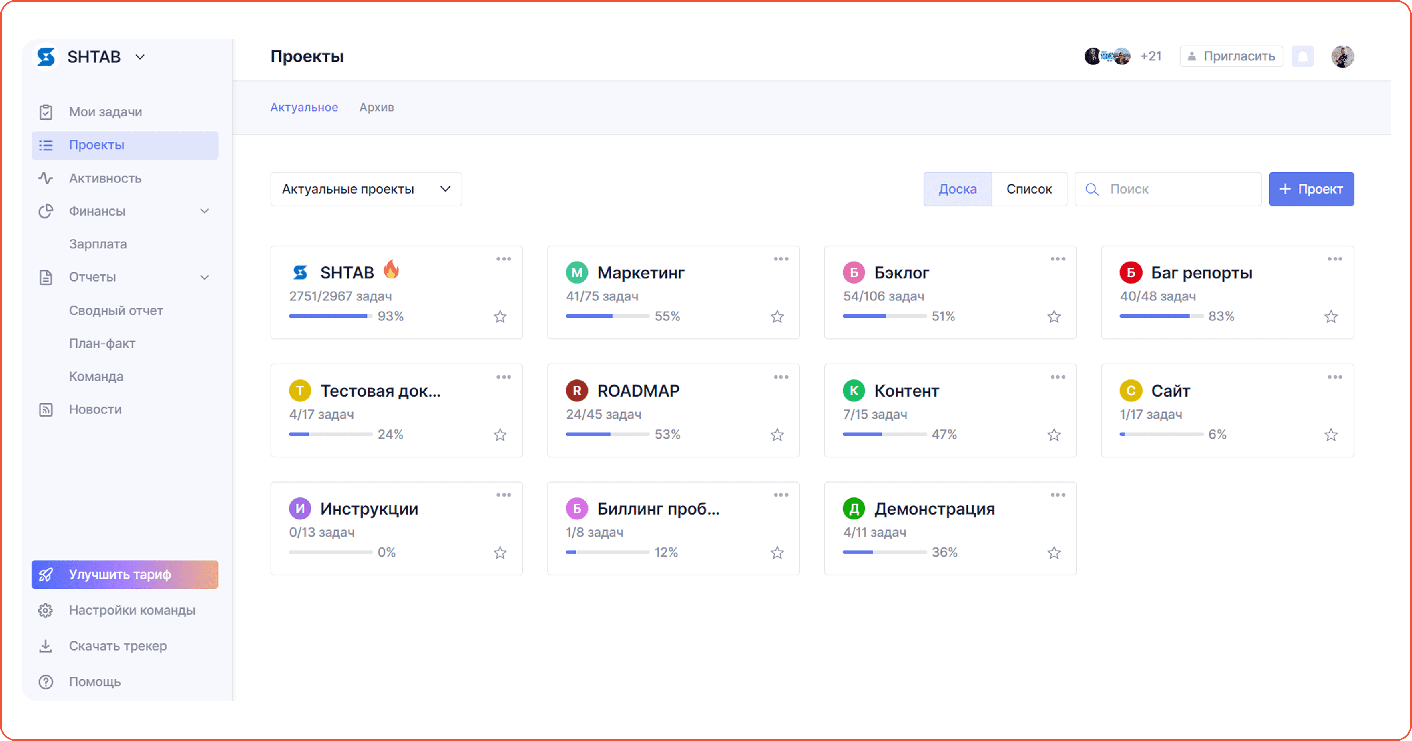Switch to the Архив tab

point(377,107)
